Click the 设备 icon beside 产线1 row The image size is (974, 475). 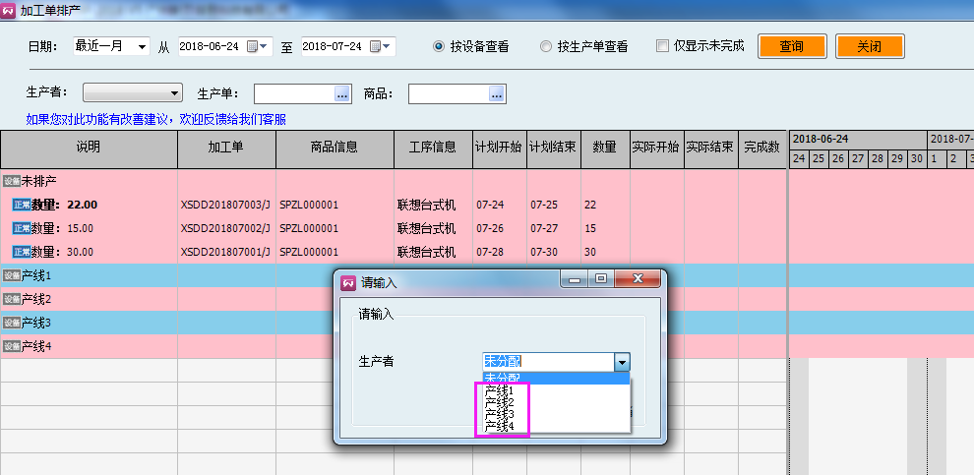[11, 275]
